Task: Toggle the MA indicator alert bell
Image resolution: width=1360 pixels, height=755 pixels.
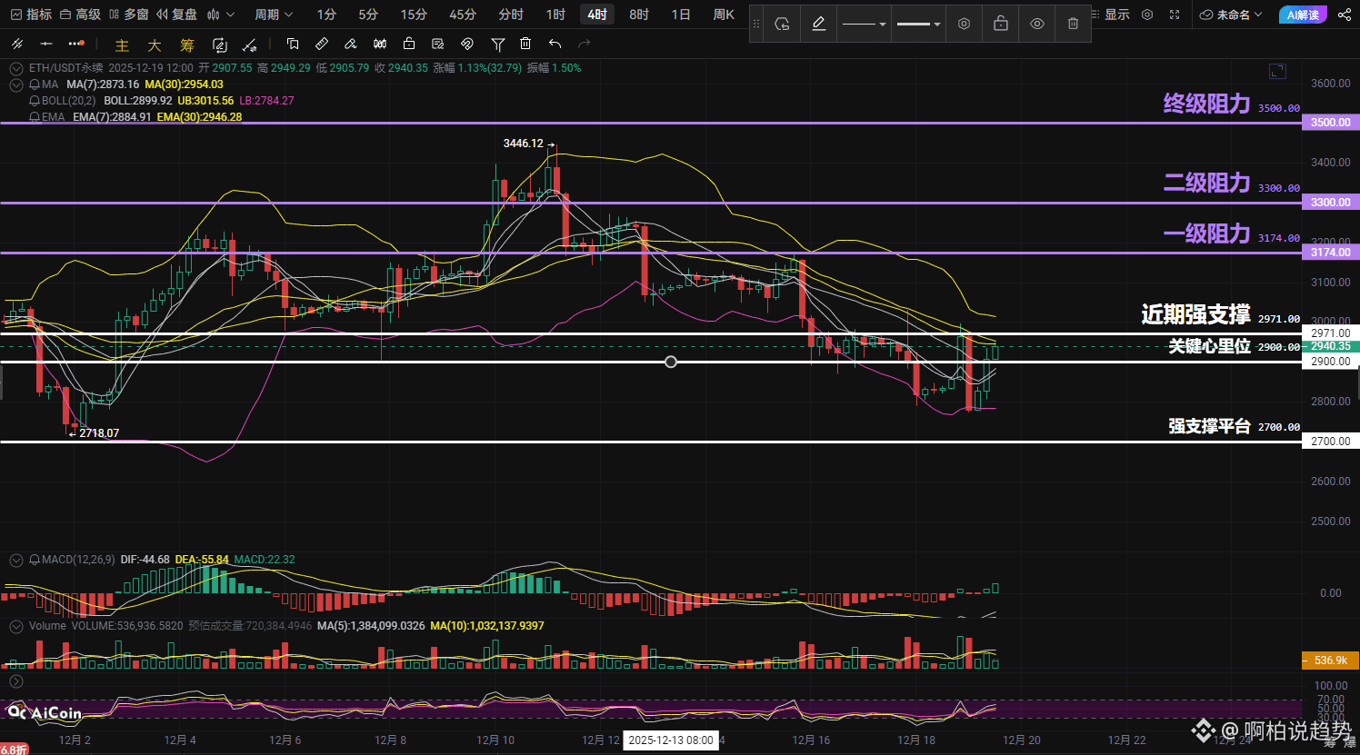Action: [35, 84]
